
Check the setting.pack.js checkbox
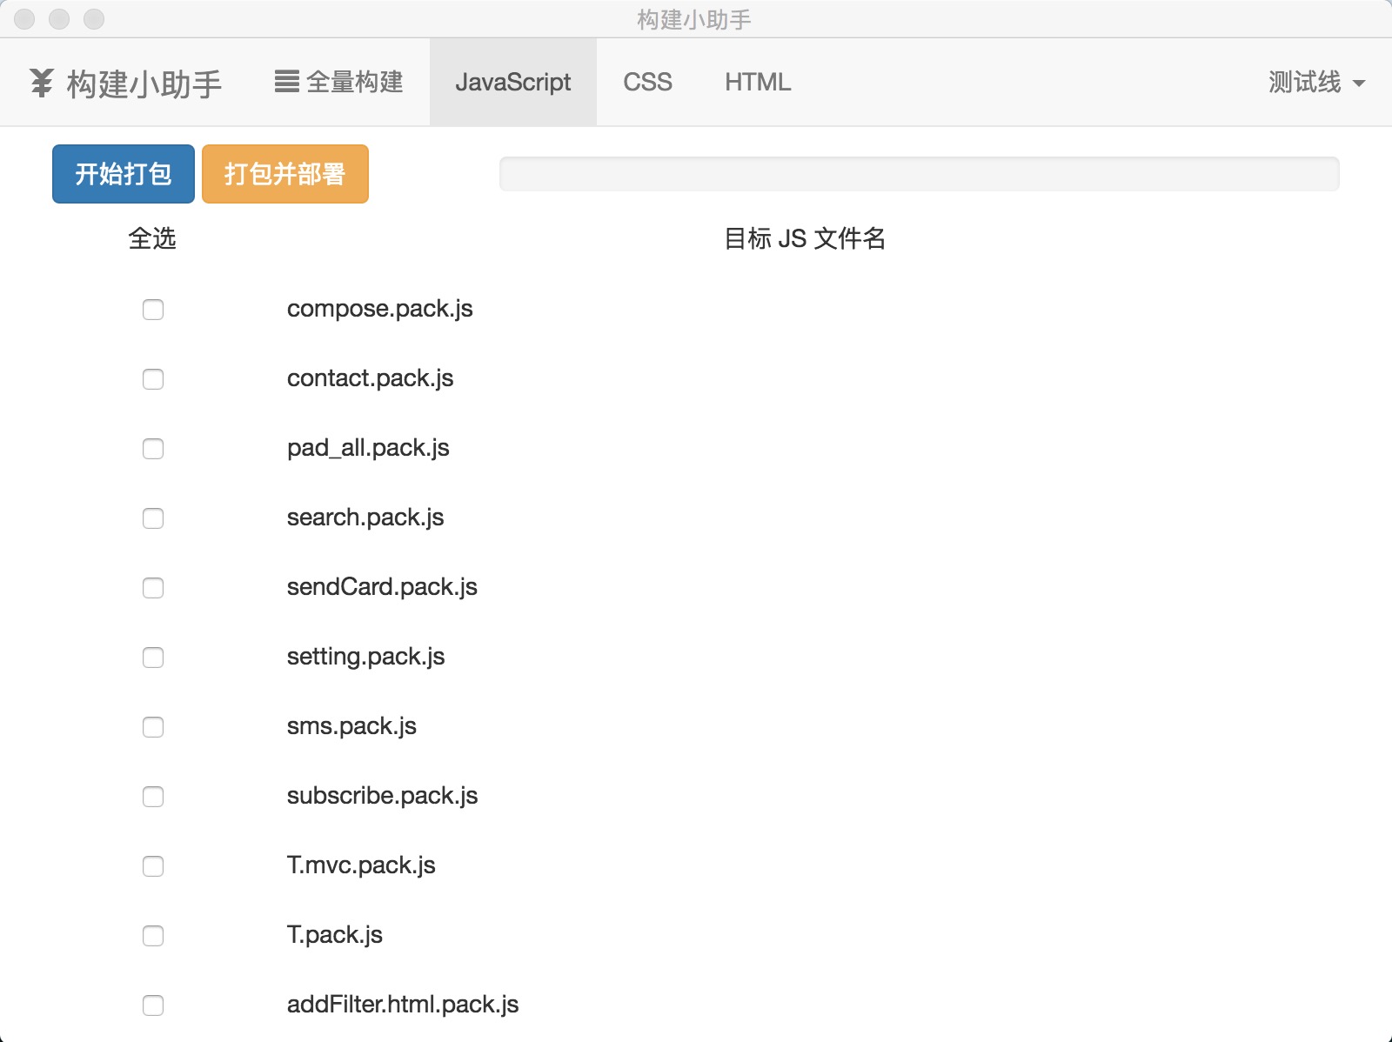click(x=153, y=658)
